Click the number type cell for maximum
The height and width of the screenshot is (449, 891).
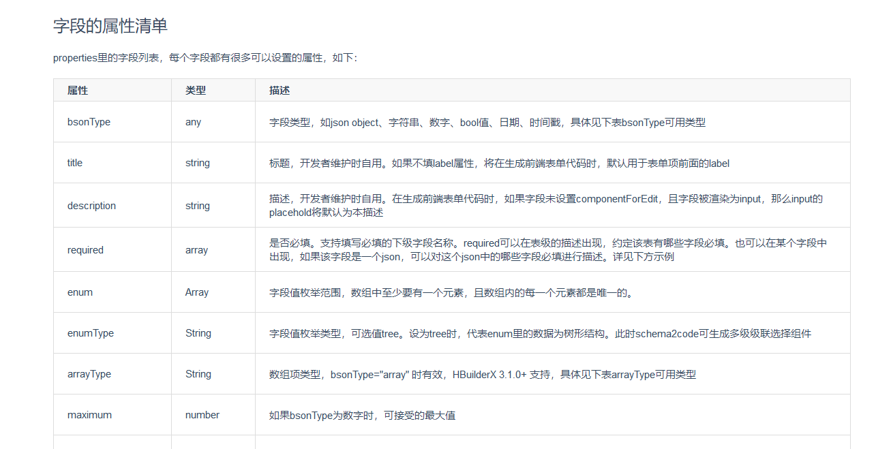coord(201,414)
